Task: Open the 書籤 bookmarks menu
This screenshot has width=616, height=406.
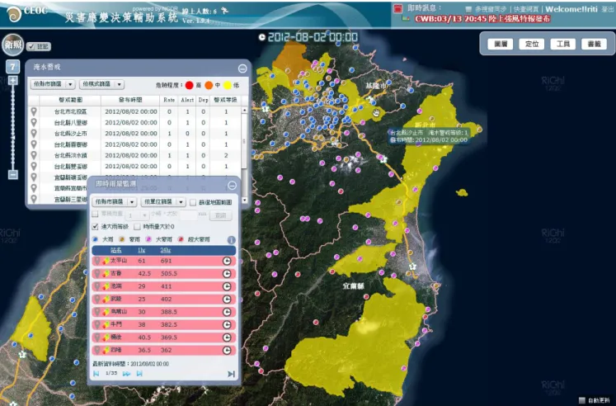Action: pos(594,44)
